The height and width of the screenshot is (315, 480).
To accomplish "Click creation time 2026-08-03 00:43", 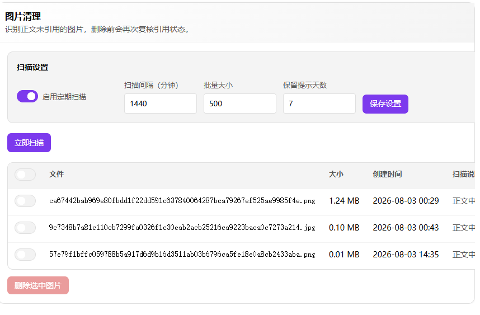I will pos(406,228).
